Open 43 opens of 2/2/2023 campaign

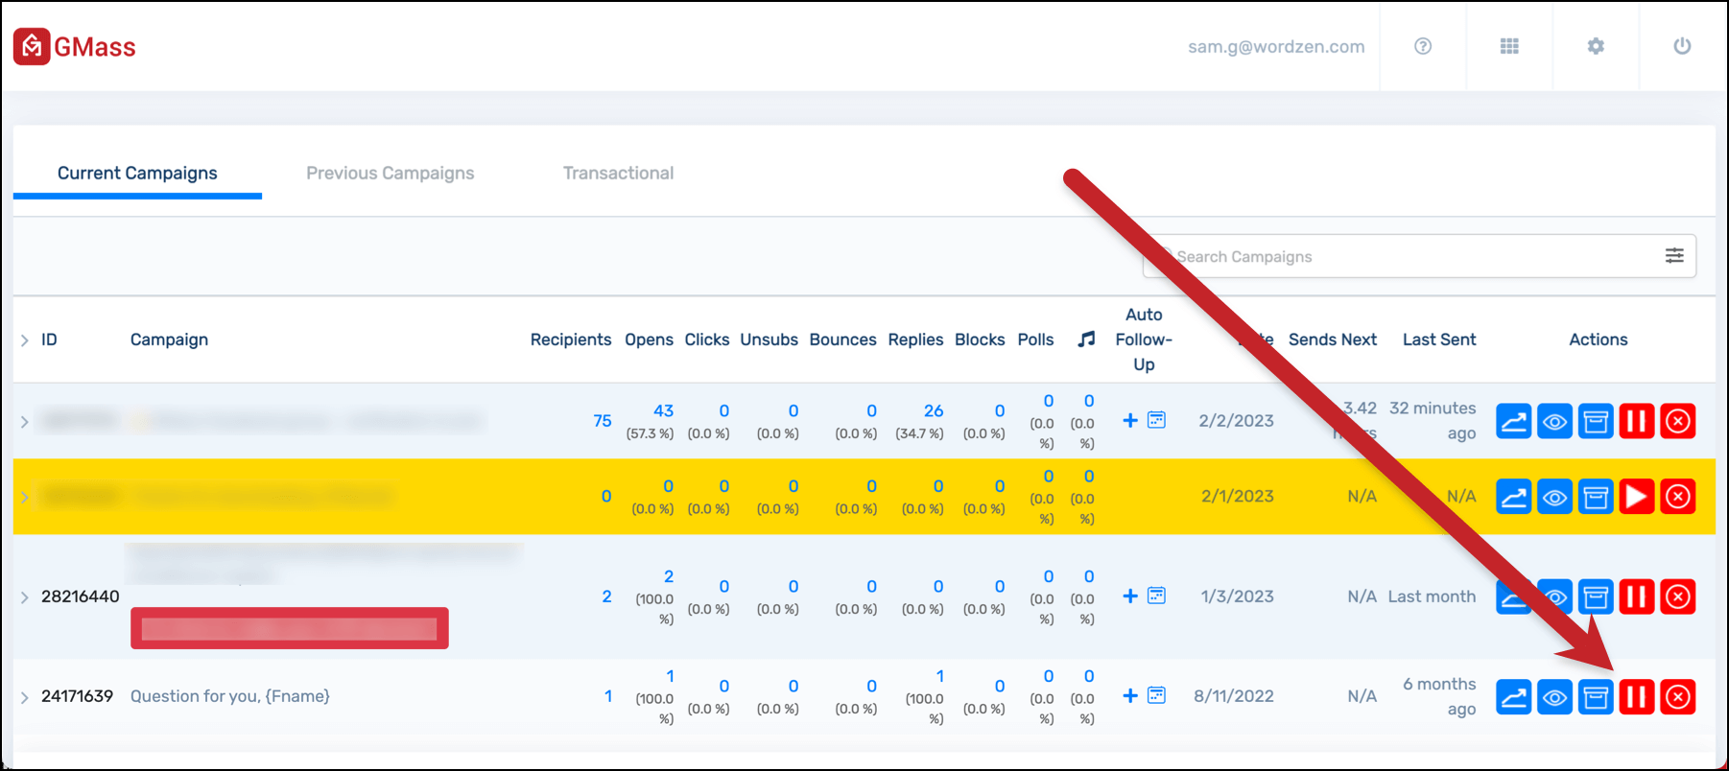pyautogui.click(x=663, y=410)
